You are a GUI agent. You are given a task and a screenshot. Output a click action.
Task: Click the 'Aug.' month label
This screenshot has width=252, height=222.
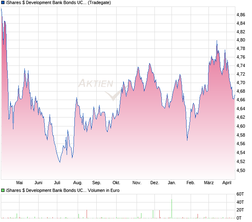[x=78, y=183]
